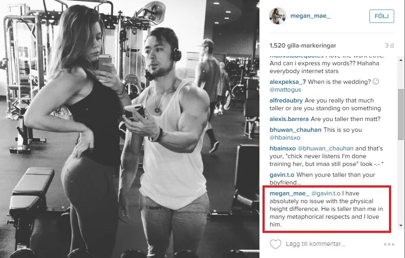
Task: Open alexis.barrera commenter profile
Action: tap(289, 119)
